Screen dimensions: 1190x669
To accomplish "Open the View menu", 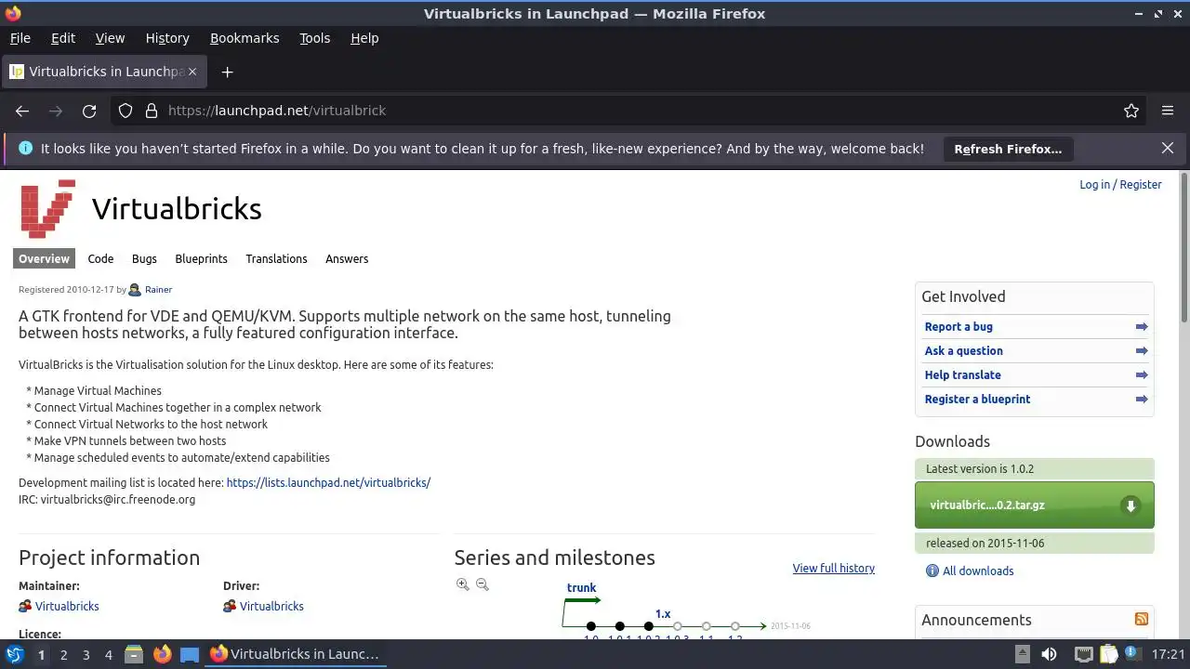I will [110, 38].
